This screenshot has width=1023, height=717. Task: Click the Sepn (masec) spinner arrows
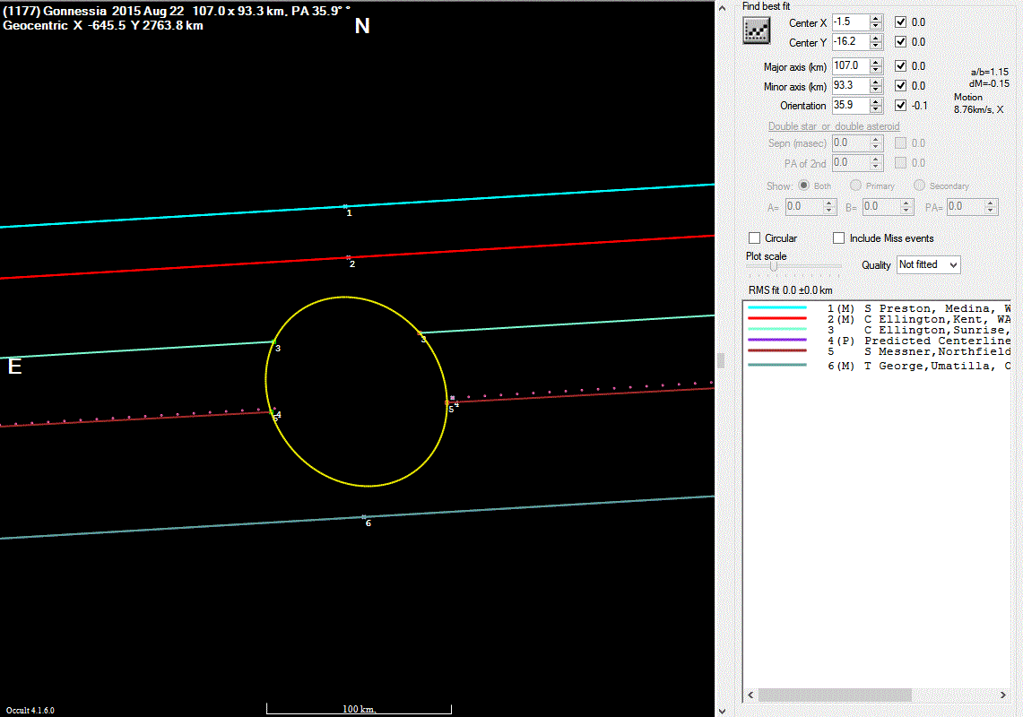tap(876, 143)
